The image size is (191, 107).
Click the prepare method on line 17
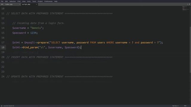click(x=43, y=43)
